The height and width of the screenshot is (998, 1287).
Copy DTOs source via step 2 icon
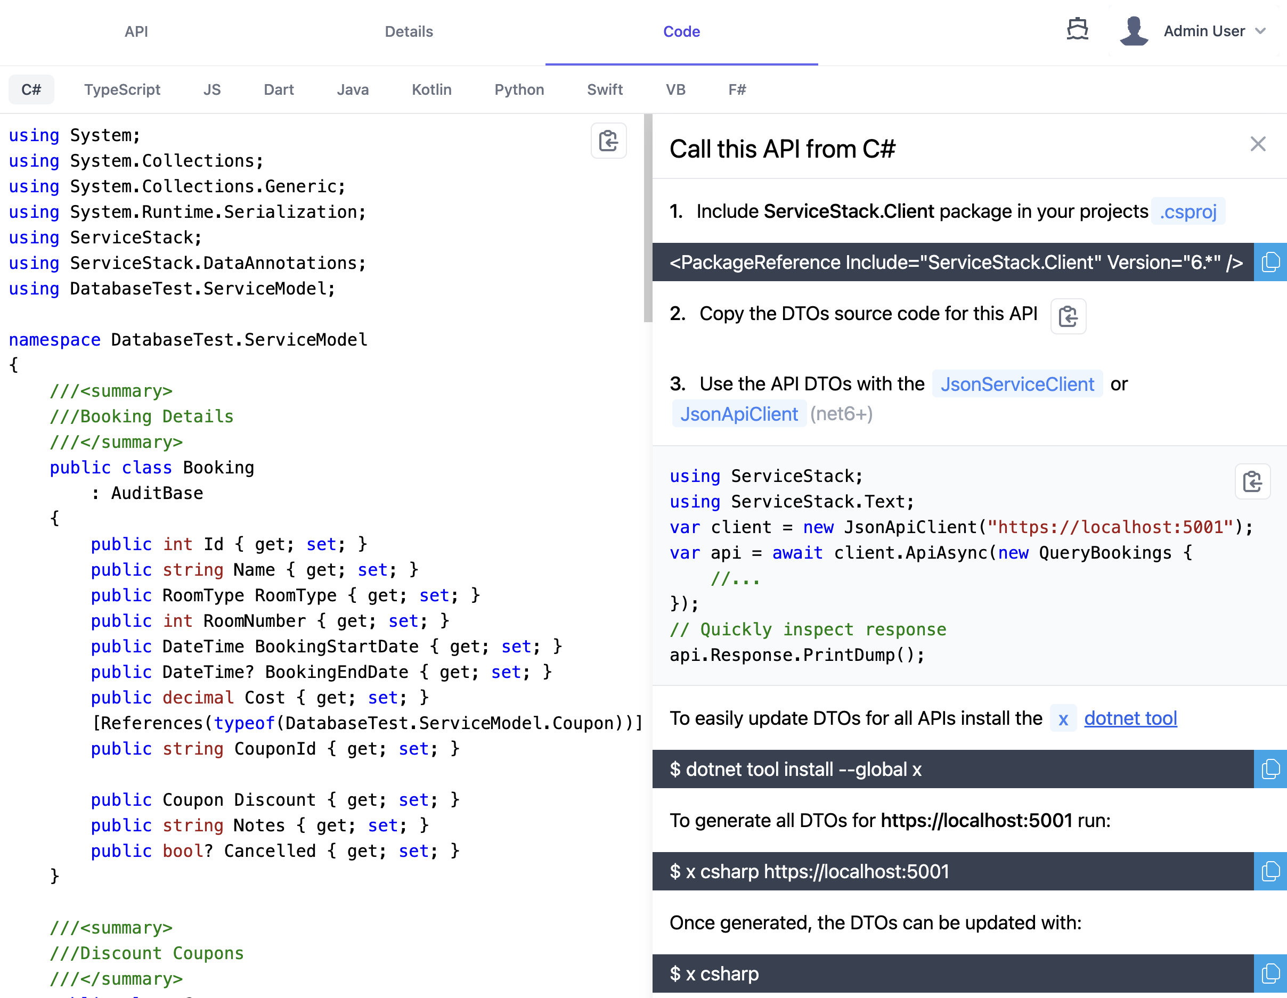[x=1068, y=316]
